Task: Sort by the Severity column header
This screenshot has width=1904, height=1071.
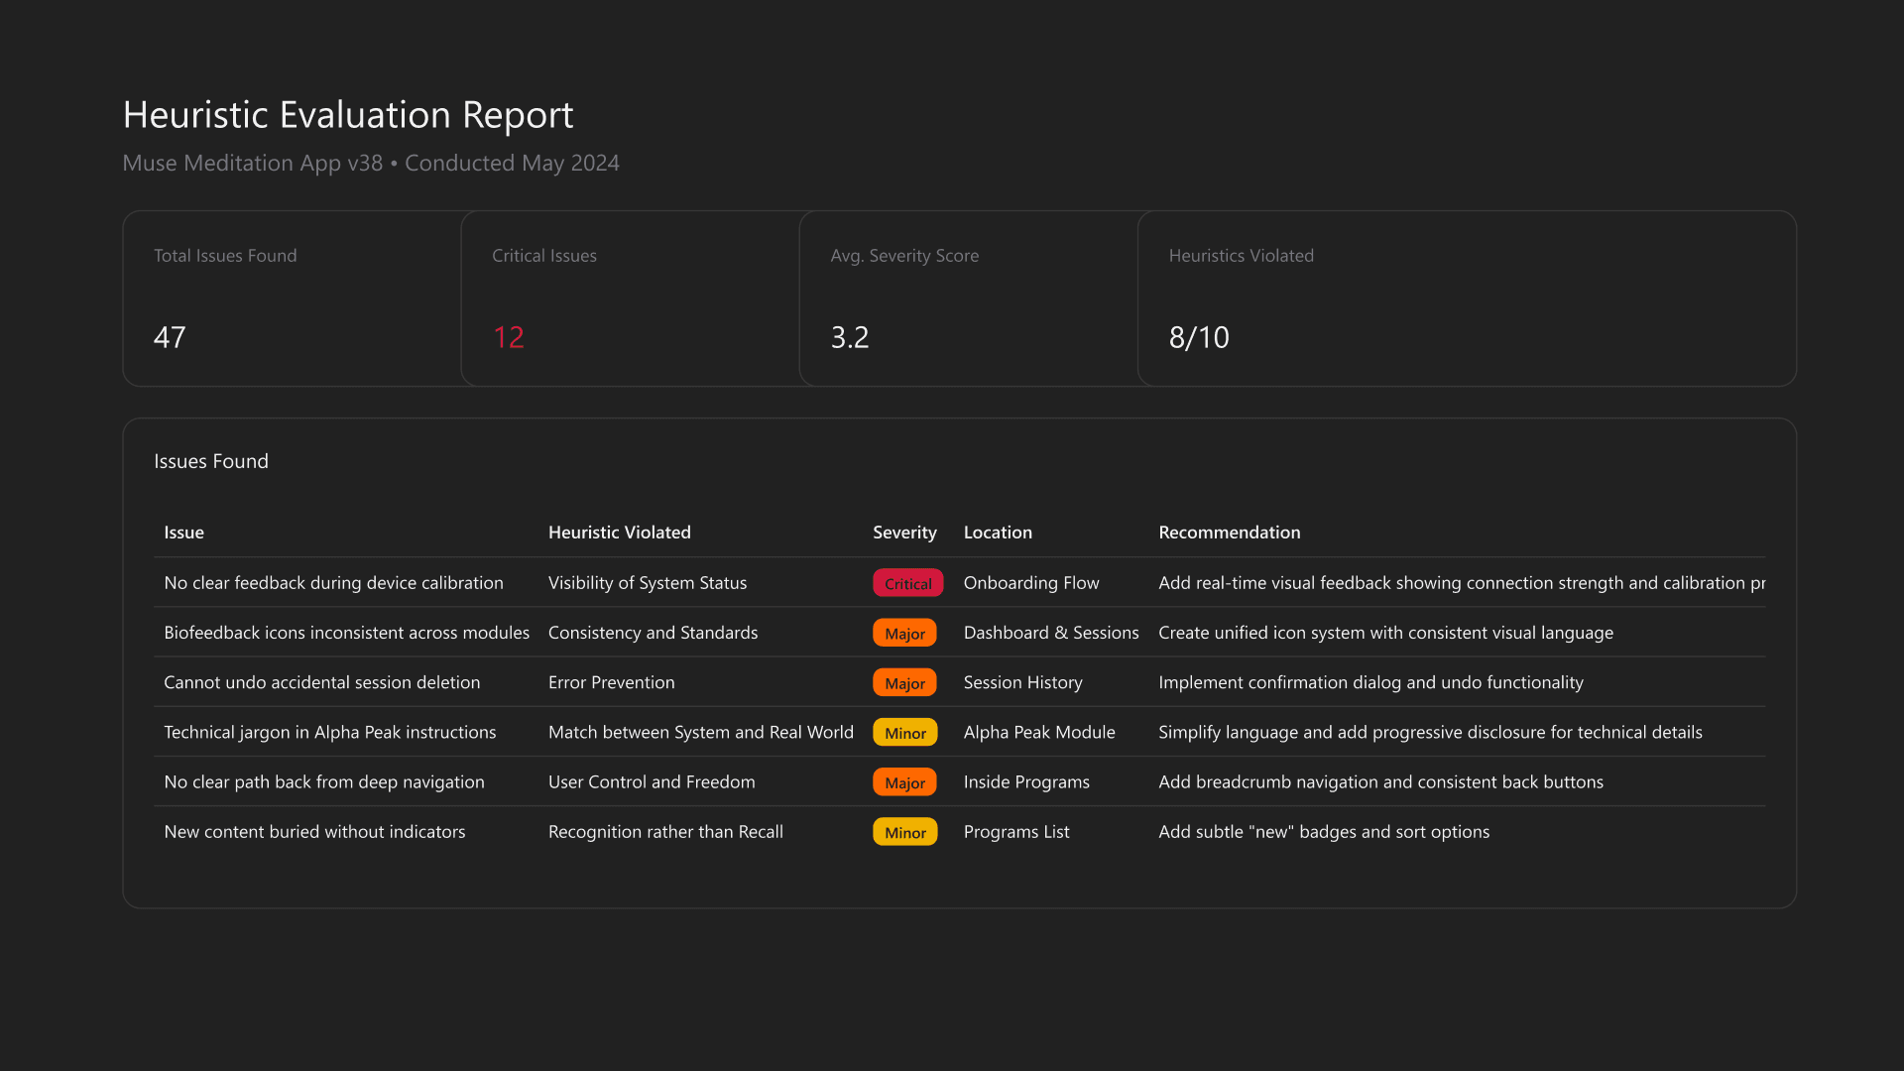Action: pos(904,533)
